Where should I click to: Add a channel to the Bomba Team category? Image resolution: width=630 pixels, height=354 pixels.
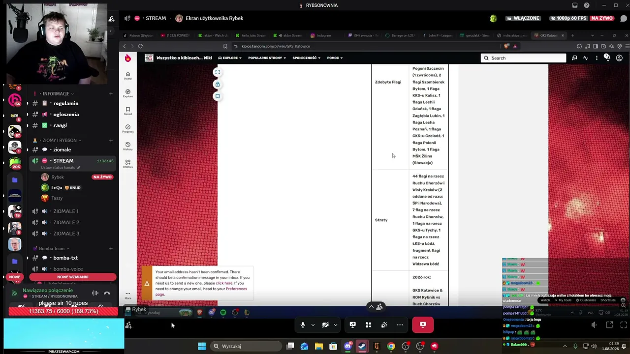[x=111, y=248]
